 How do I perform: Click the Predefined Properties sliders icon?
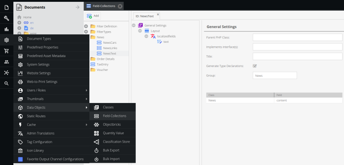21,47
